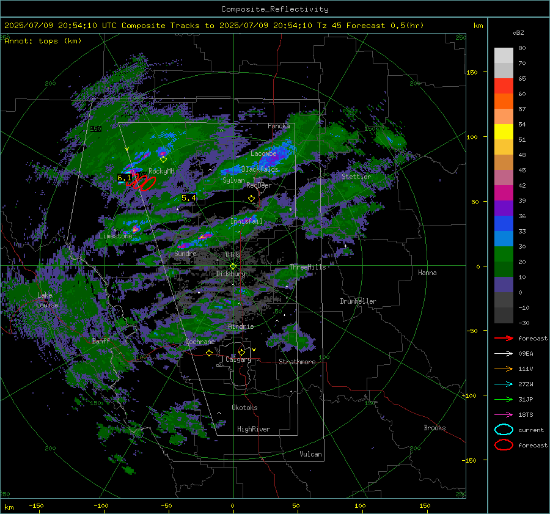Pick the indigo 0–10 dBZ color swatch
This screenshot has width=550, height=514.
pyautogui.click(x=504, y=285)
